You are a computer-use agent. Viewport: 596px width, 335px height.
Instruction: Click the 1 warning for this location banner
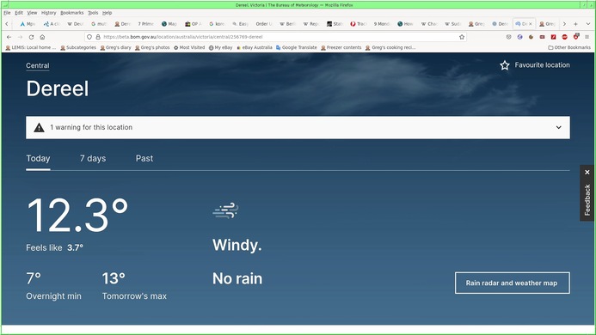click(298, 128)
